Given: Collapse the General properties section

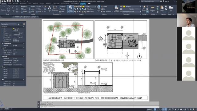Looking at the screenshot, I should pos(23,27).
